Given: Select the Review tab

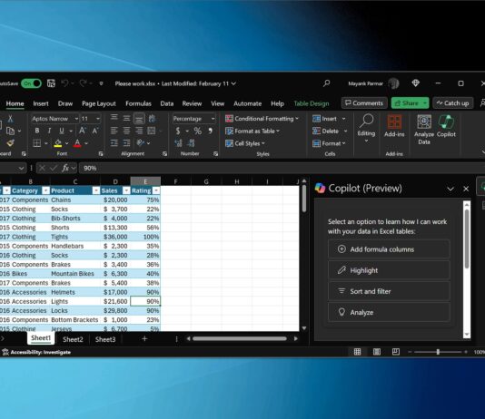Looking at the screenshot, I should [192, 103].
